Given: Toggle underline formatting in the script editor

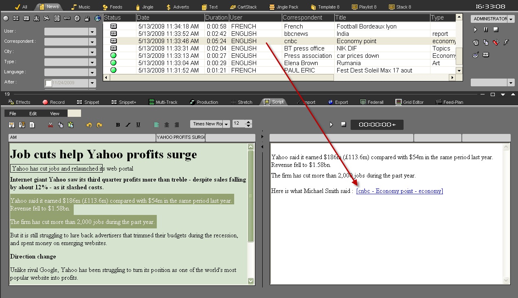Looking at the screenshot, I should 138,125.
